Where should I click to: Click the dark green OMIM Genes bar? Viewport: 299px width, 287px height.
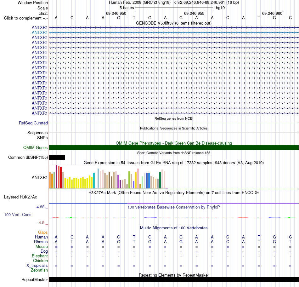pos(174,148)
